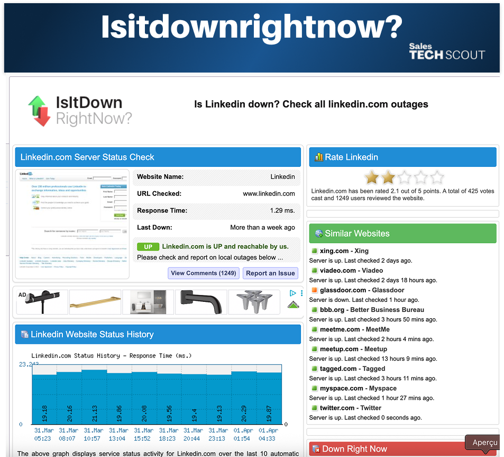Click the gold towel bar ad image
This screenshot has width=504, height=457.
(95, 302)
